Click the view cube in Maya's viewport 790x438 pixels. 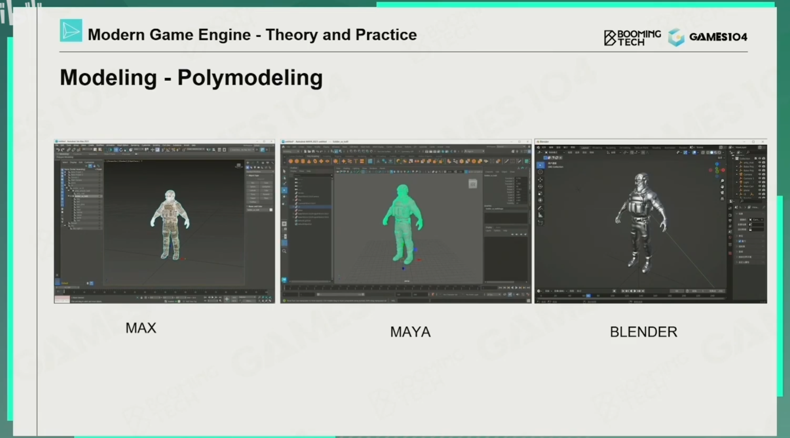coord(472,184)
